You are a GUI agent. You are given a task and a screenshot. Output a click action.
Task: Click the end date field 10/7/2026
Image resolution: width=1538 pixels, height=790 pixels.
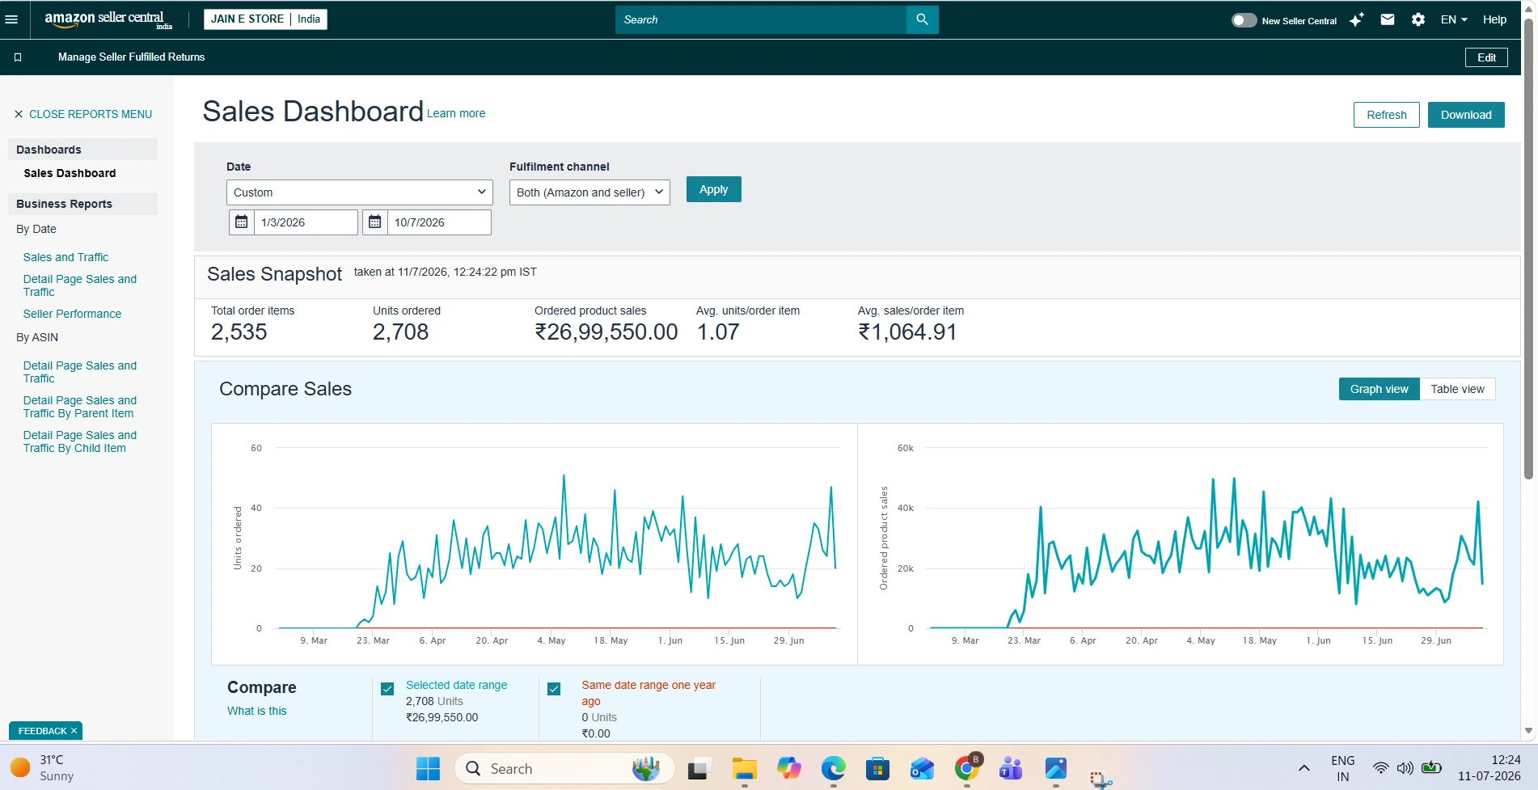click(x=439, y=222)
